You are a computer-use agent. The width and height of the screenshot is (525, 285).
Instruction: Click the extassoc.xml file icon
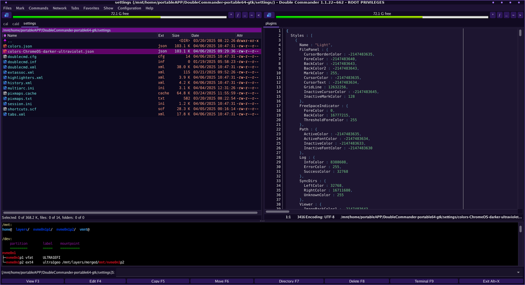(5, 72)
